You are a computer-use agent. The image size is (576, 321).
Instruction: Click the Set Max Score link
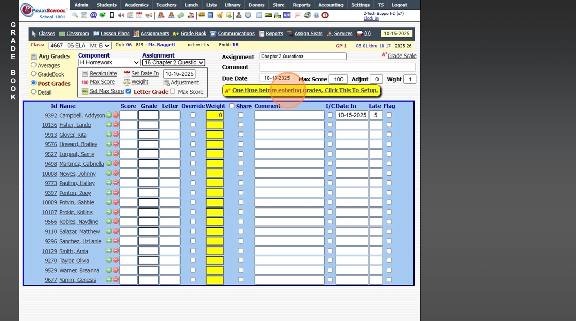(106, 91)
